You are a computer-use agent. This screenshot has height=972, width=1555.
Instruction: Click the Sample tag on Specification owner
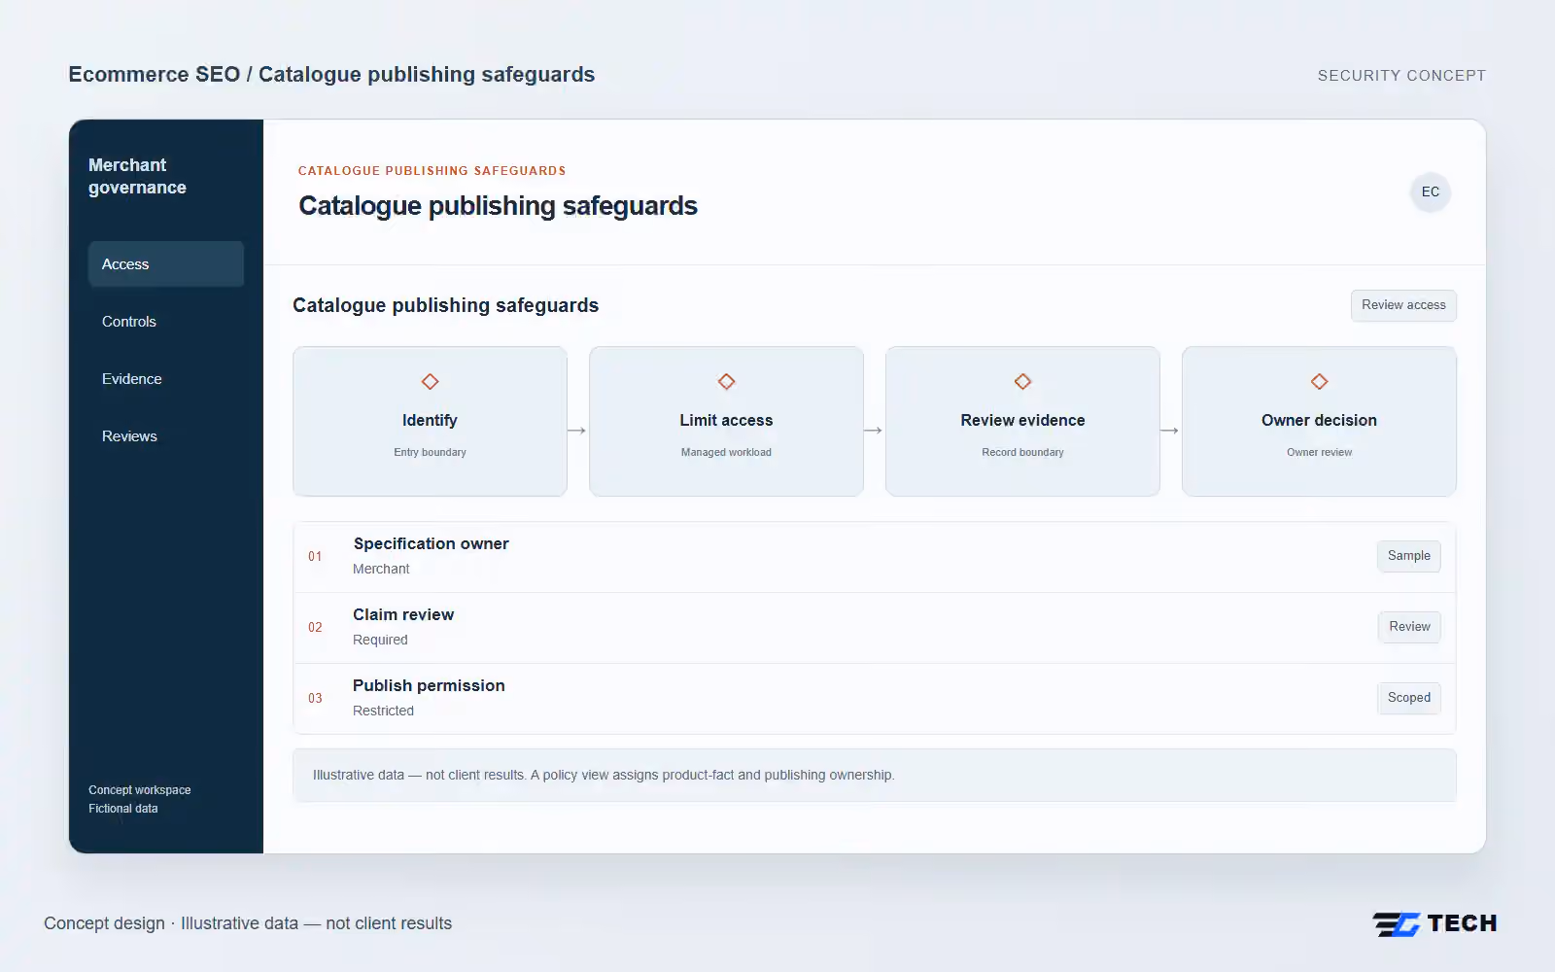pyautogui.click(x=1409, y=556)
